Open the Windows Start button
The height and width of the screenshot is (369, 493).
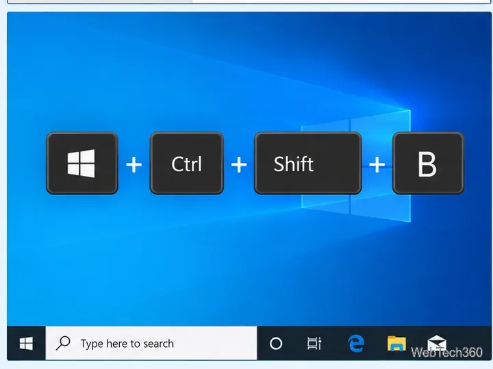tap(26, 343)
